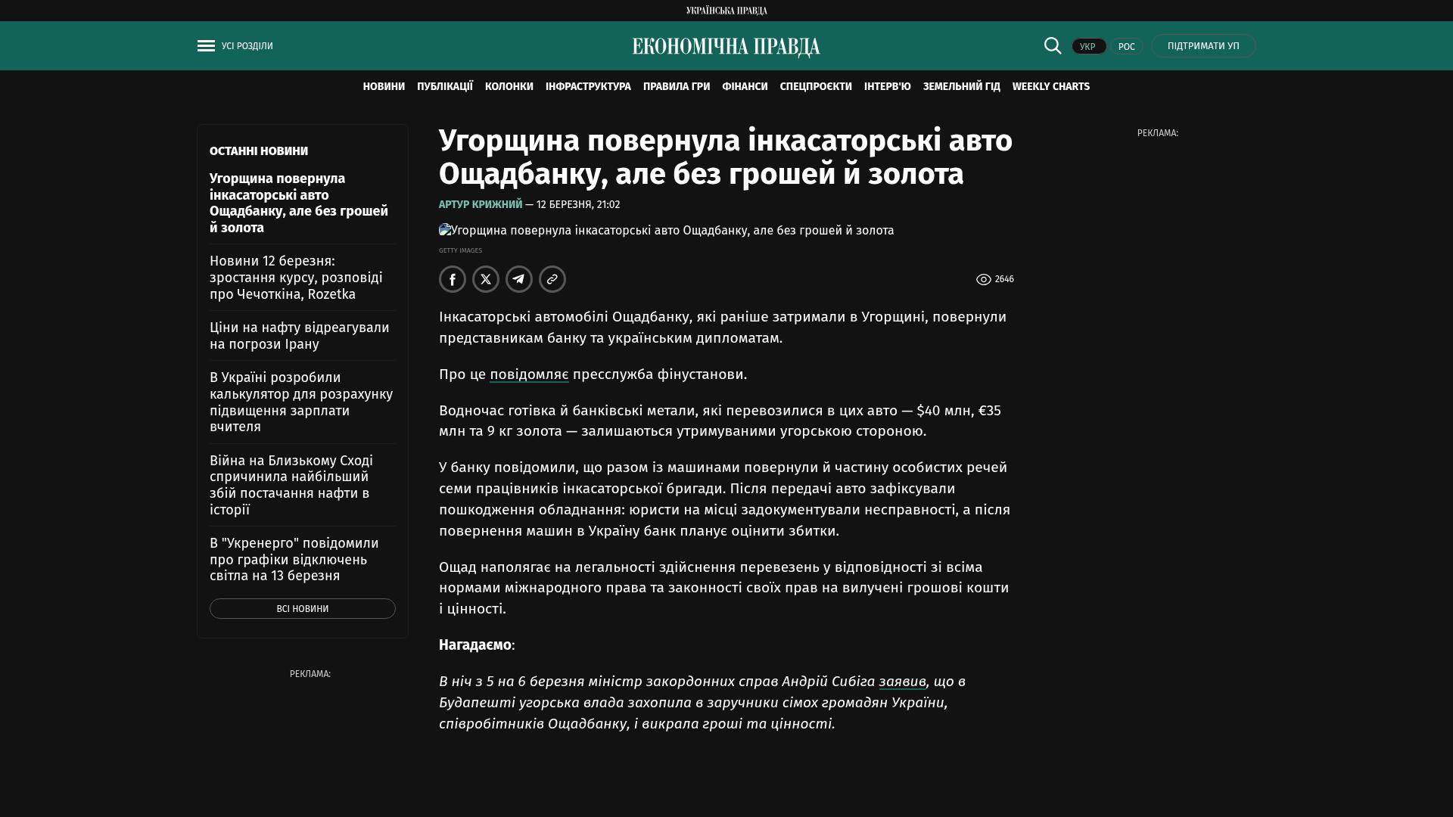
Task: Click the Українська правда top logo
Action: (x=726, y=11)
